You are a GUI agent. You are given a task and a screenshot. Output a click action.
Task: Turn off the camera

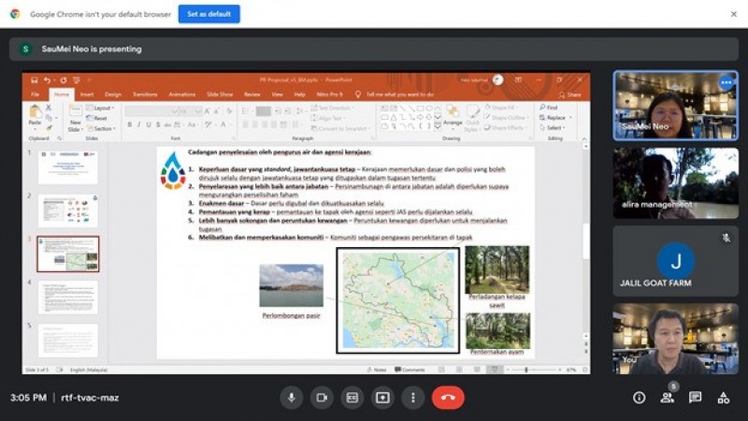point(322,398)
